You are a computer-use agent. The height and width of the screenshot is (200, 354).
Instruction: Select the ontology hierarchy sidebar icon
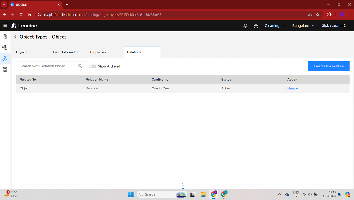click(5, 59)
